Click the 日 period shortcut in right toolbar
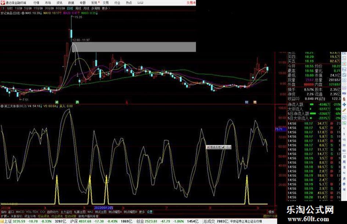Viewport: 347px width, 224px height. click(344, 156)
